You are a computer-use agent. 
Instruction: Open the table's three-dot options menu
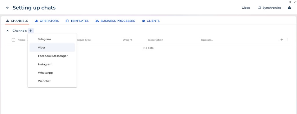(287, 40)
